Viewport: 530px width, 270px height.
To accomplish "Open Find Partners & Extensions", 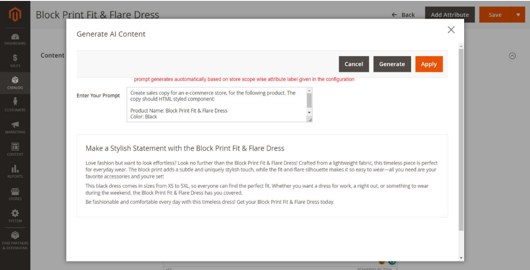I will tap(15, 241).
